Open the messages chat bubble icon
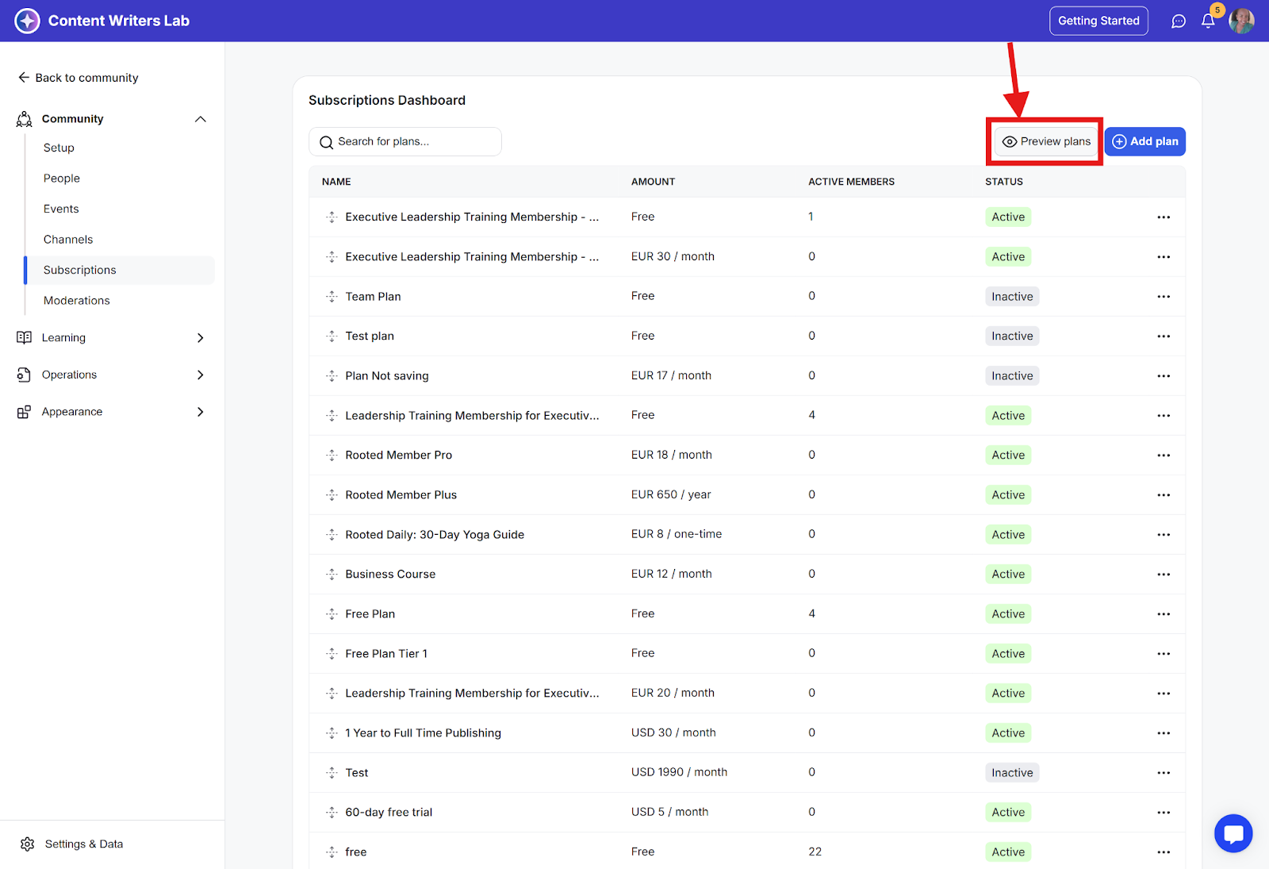 [1179, 21]
